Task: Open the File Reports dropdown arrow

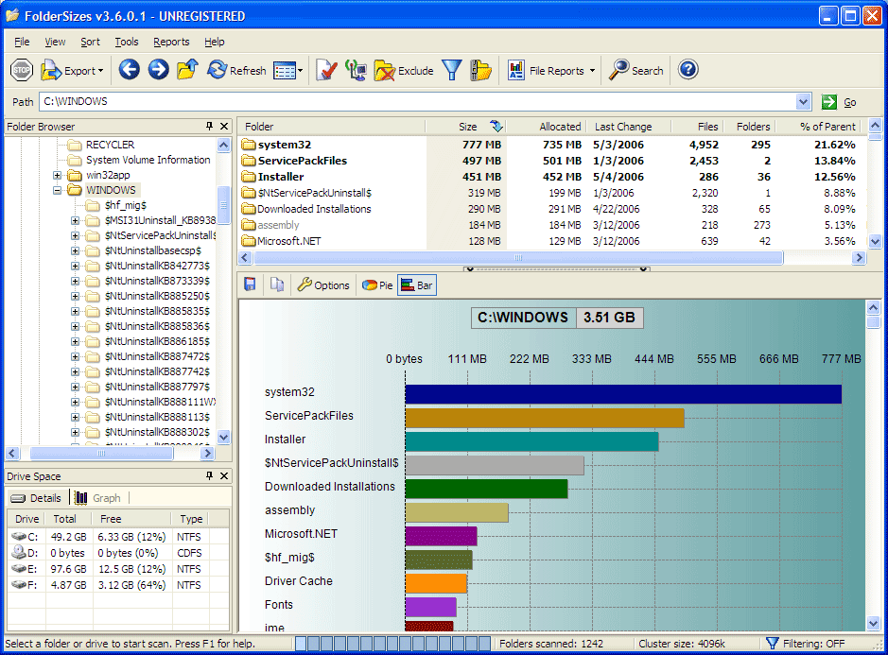Action: 592,71
